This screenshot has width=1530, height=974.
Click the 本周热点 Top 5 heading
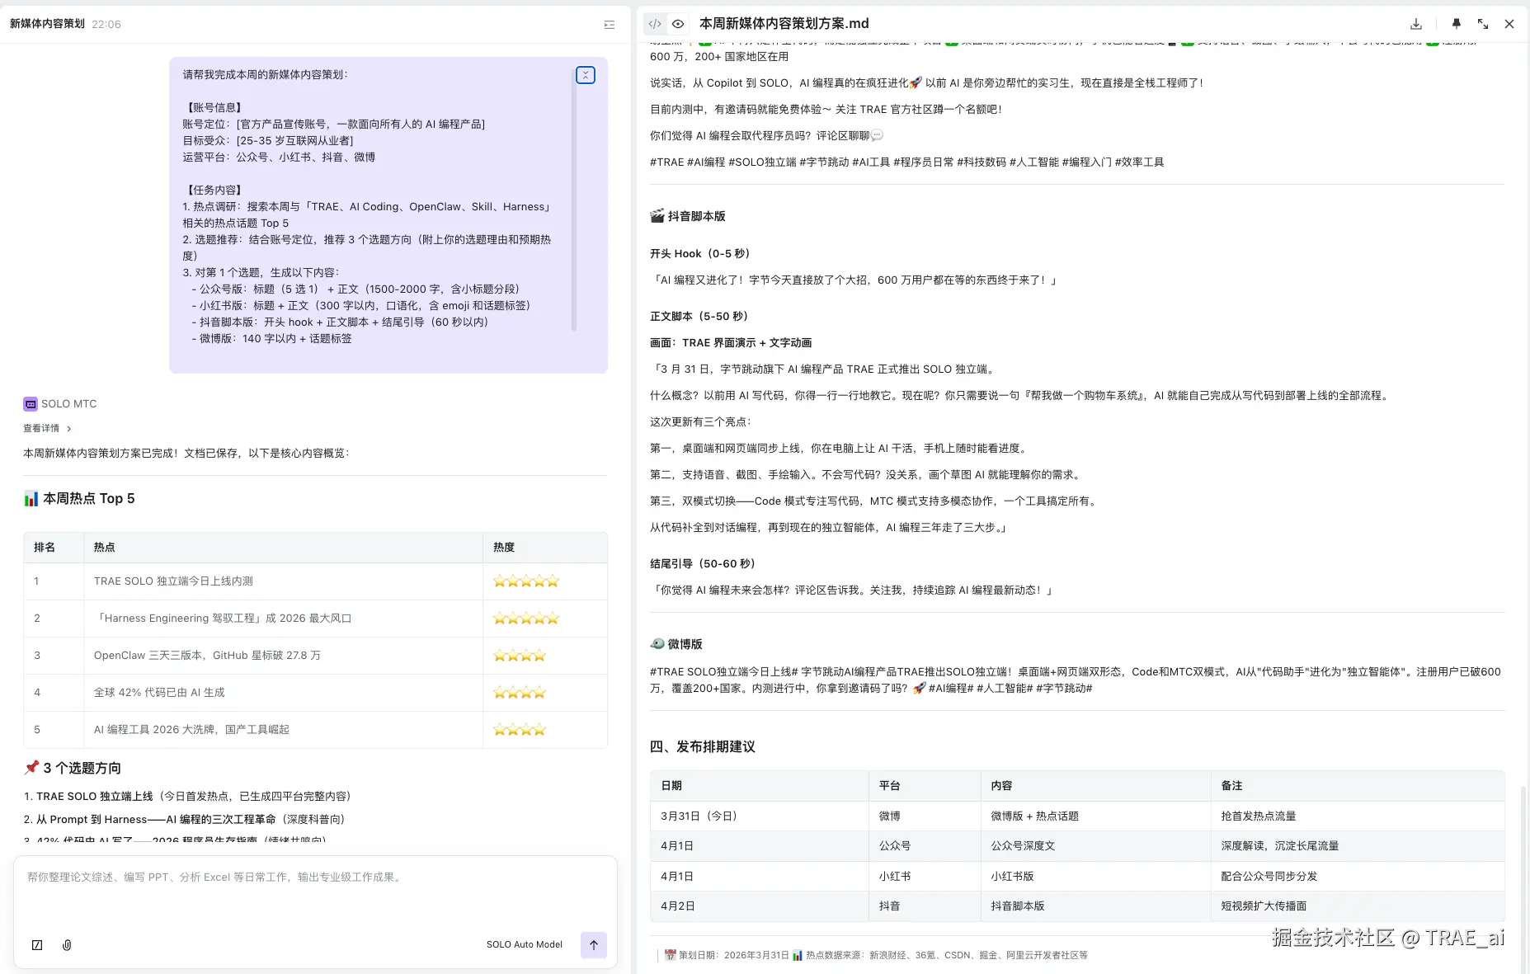[x=79, y=498]
